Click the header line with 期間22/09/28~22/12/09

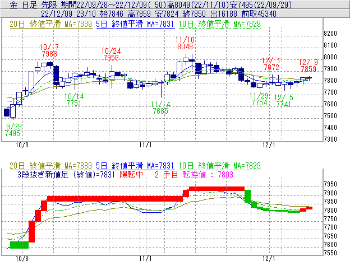coord(151,4)
